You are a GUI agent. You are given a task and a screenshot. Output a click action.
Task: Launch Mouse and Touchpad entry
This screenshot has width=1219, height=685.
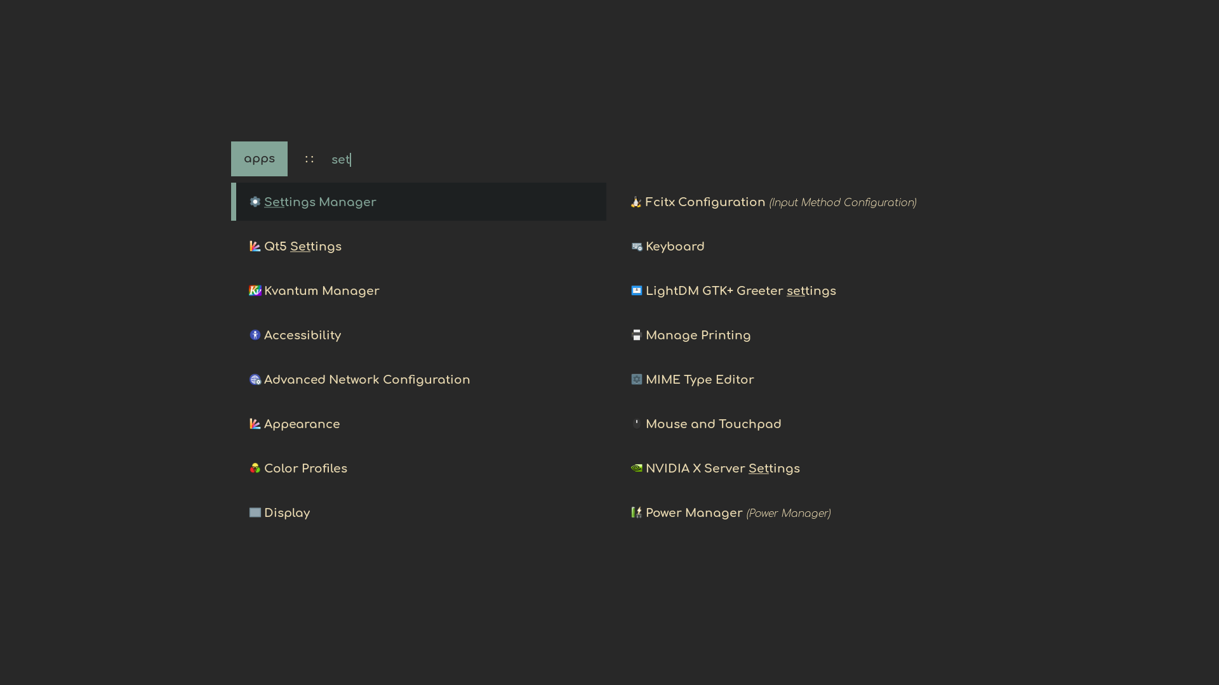(713, 424)
